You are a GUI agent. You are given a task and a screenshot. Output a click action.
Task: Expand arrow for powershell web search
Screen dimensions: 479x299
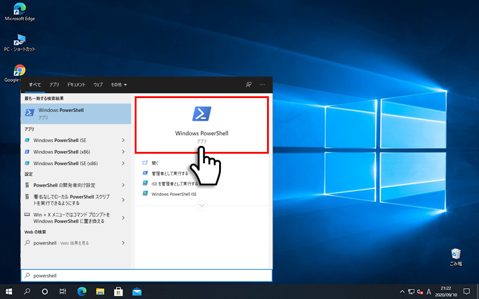click(123, 243)
